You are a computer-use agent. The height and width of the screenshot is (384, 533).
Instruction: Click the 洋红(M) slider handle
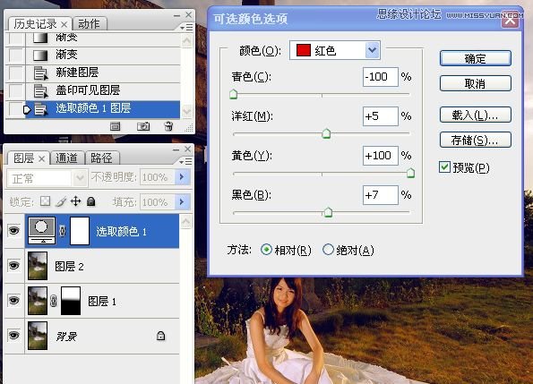tap(326, 133)
